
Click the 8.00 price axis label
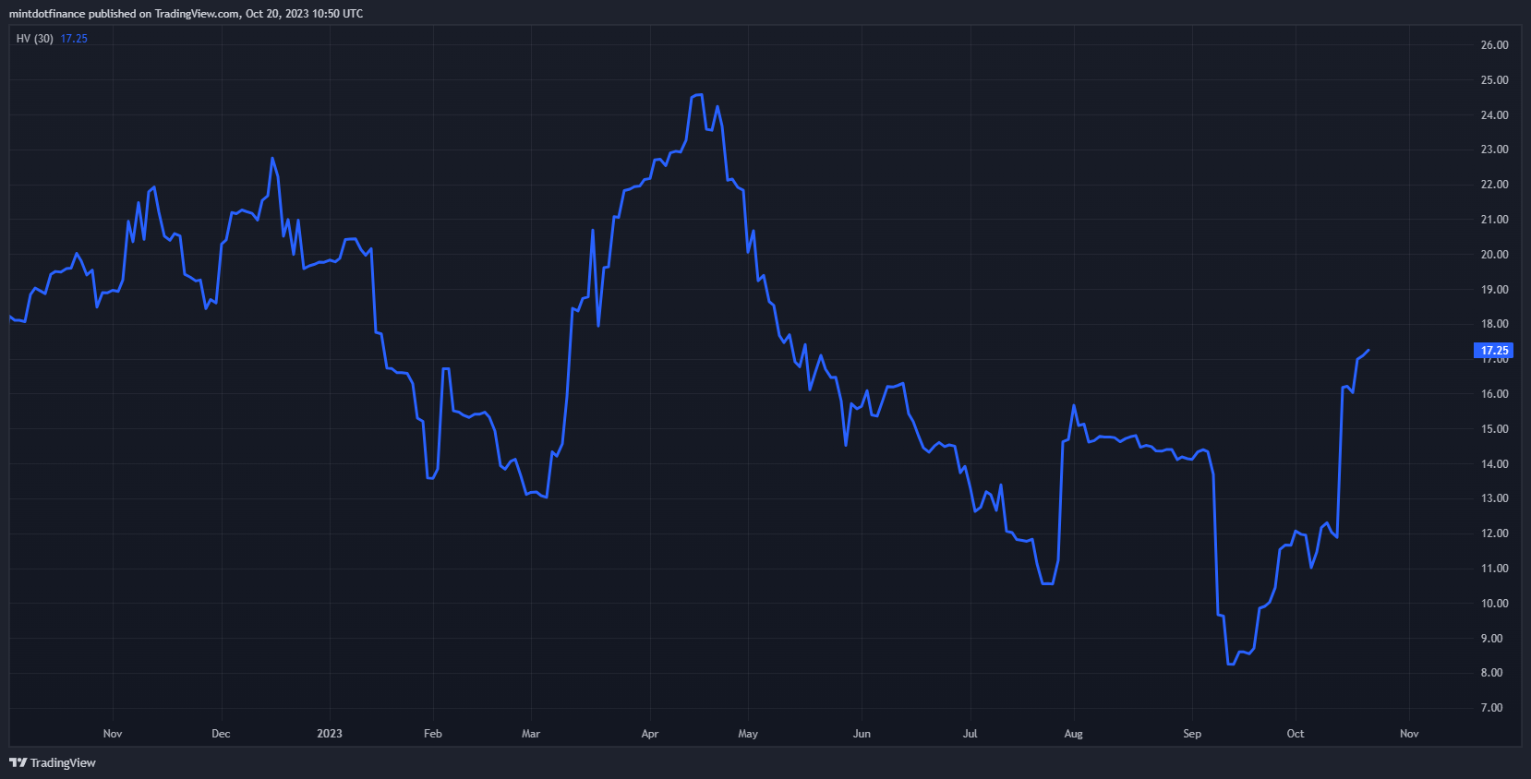click(1491, 673)
